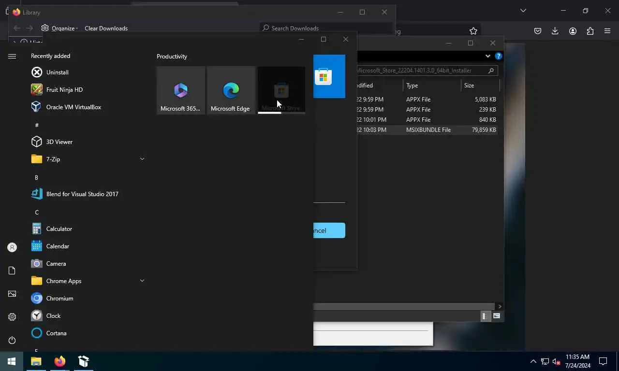Viewport: 619px width, 371px height.
Task: Open Firefox application menu
Action: 607,31
